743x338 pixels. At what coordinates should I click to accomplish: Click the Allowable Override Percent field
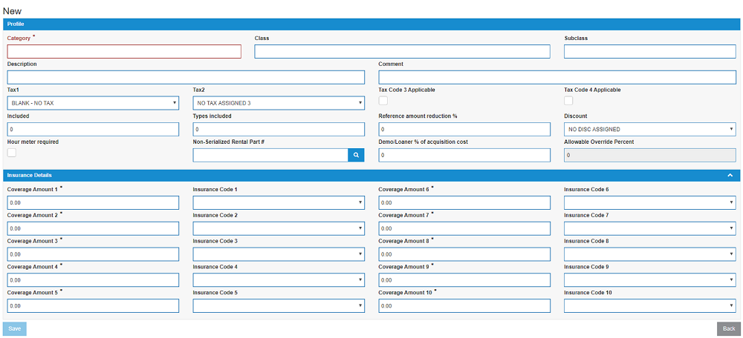pos(649,155)
